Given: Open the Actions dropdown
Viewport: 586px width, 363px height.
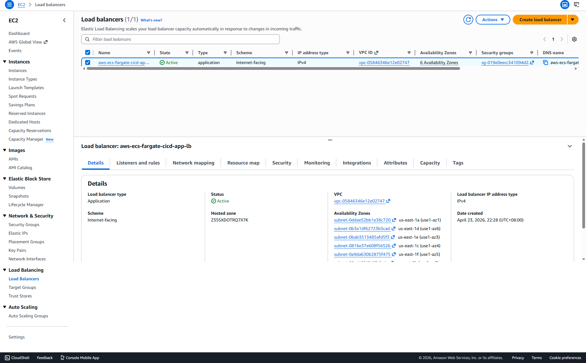Looking at the screenshot, I should point(493,20).
